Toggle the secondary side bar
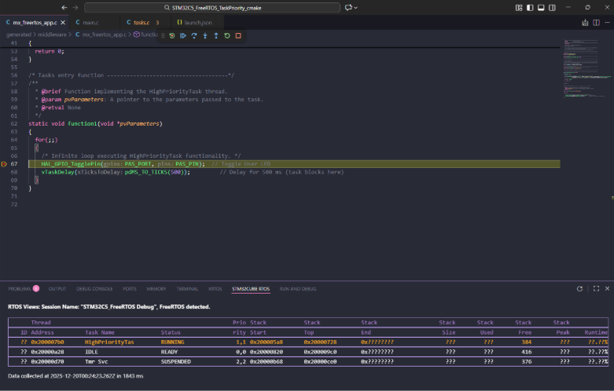614x391 pixels. [551, 7]
